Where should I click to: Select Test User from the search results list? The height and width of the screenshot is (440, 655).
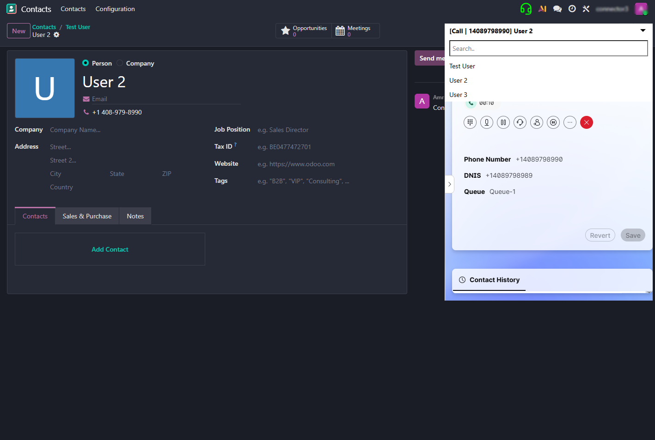pyautogui.click(x=462, y=66)
